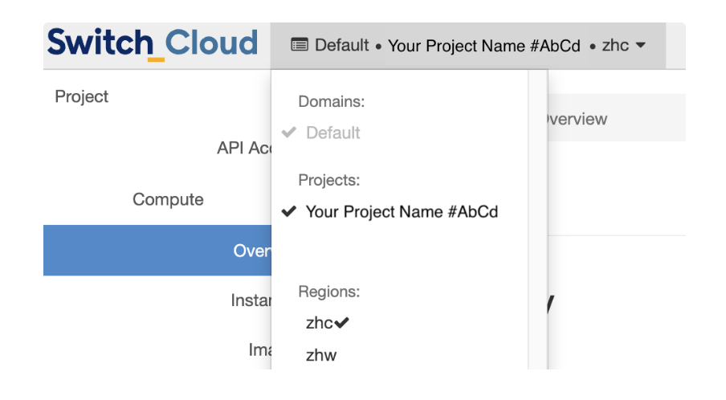Image resolution: width=726 pixels, height=400 pixels.
Task: Expand the Compute sidebar group
Action: [x=168, y=199]
